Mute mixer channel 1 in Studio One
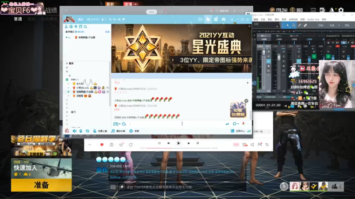 [x=268, y=51]
